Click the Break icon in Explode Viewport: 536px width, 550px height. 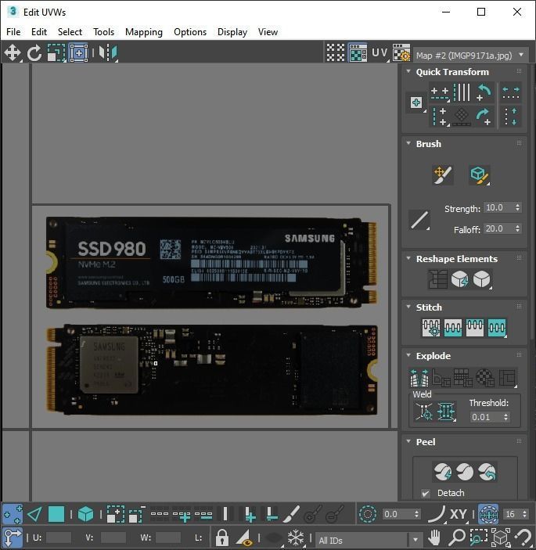click(419, 377)
